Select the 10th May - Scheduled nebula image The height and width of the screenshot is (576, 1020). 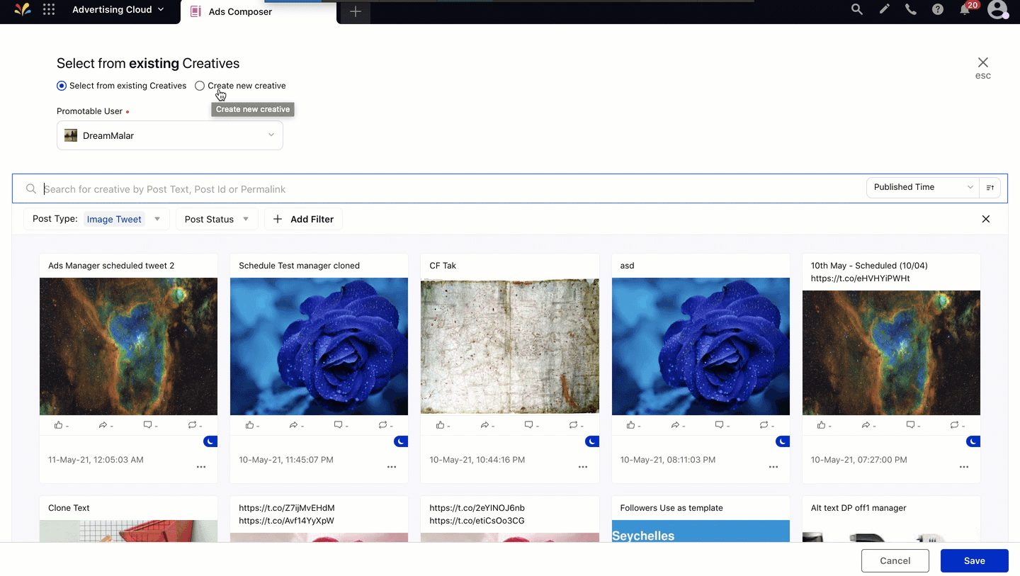click(891, 353)
